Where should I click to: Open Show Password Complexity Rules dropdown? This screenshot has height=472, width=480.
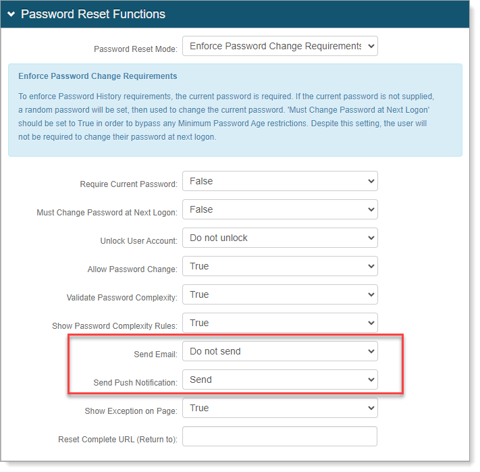(x=279, y=323)
